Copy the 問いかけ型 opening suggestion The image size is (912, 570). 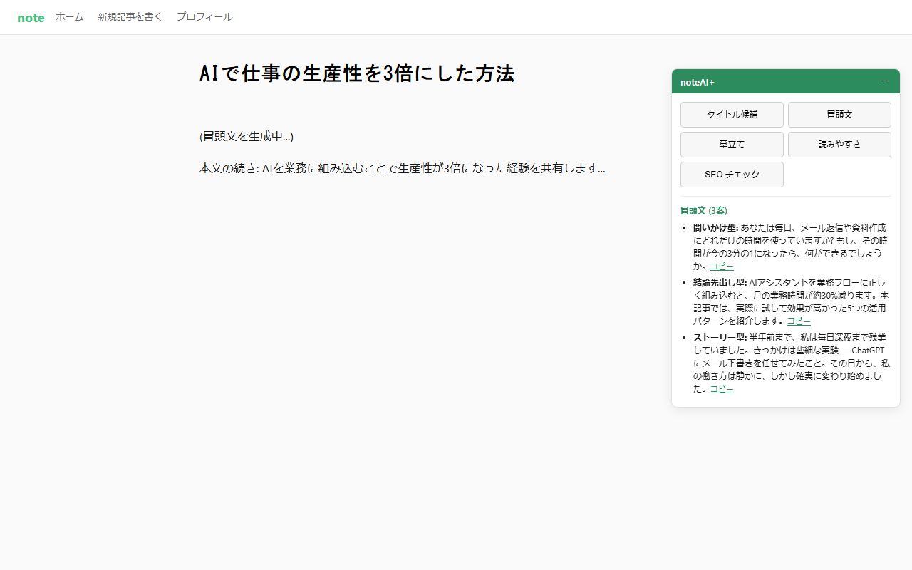point(722,266)
